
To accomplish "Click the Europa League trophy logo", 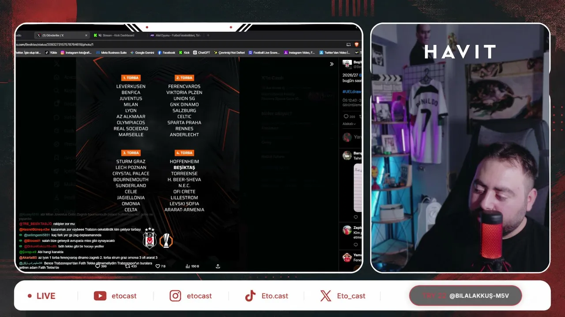I will [x=166, y=240].
